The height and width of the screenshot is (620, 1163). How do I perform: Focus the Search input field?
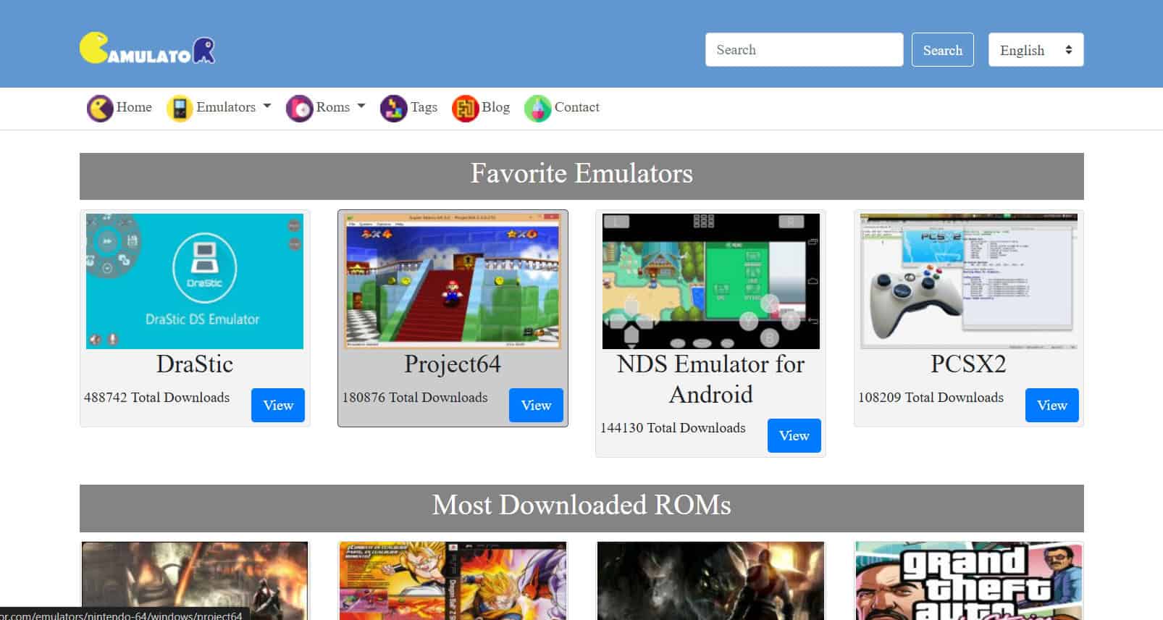point(804,50)
